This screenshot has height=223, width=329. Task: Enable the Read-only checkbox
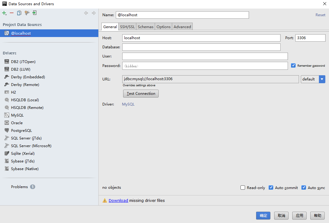click(243, 188)
